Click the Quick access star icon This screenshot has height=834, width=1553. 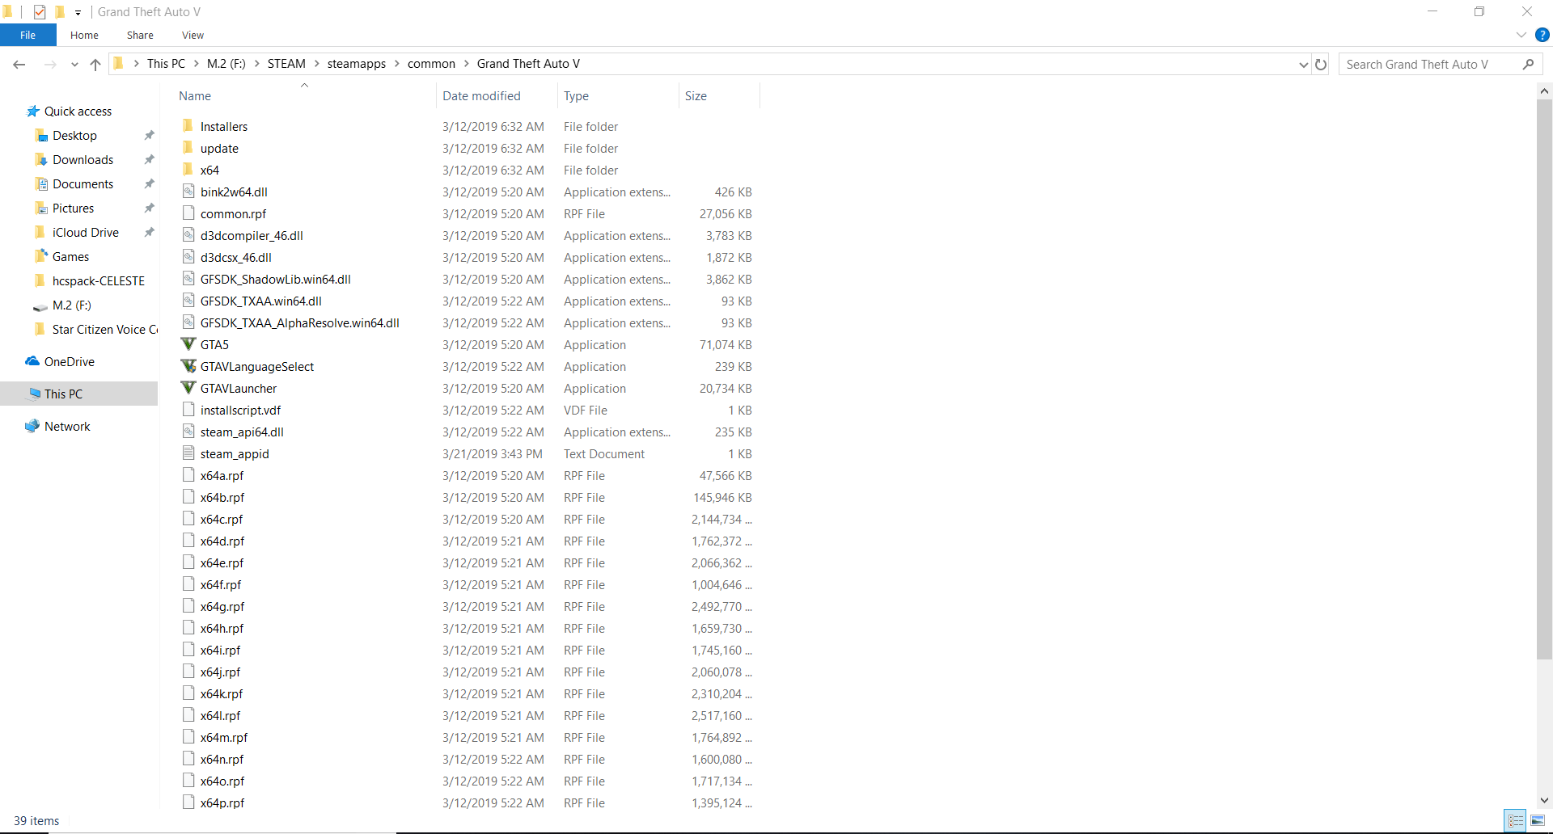(33, 111)
